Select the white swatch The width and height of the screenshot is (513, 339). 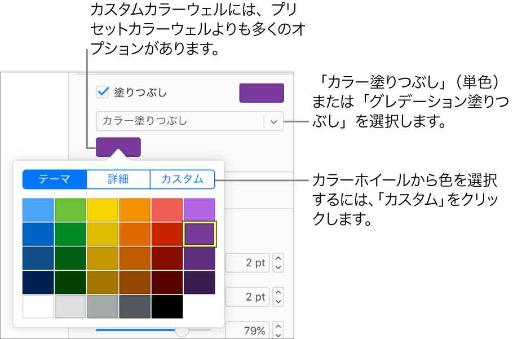tap(38, 307)
